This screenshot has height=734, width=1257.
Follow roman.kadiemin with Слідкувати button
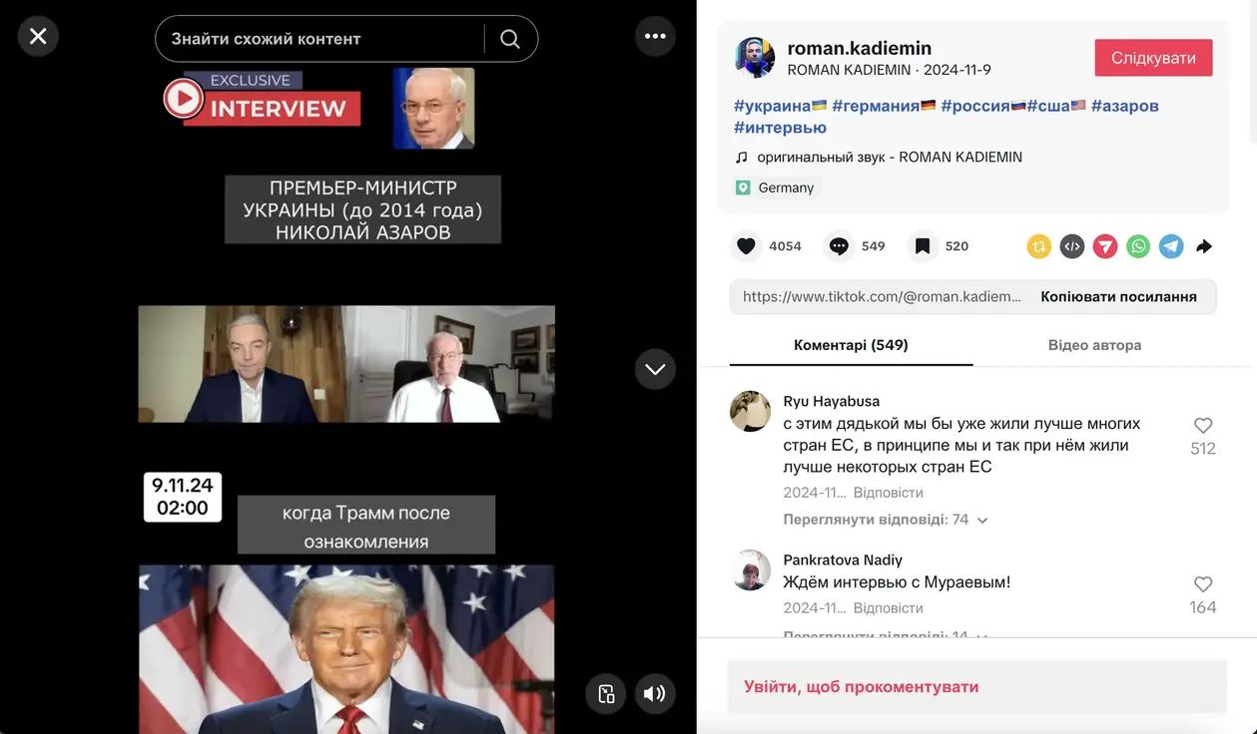(1153, 58)
